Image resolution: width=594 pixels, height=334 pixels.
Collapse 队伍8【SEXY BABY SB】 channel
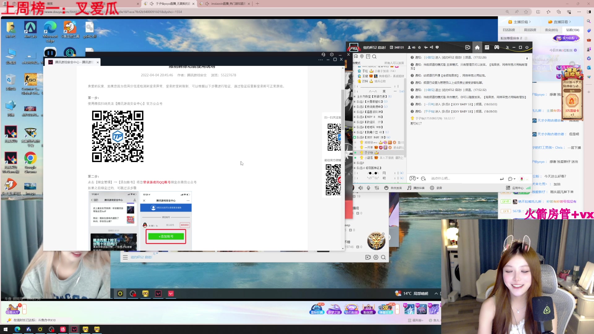click(x=355, y=137)
